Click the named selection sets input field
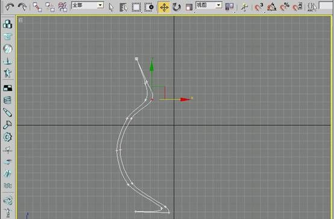Image resolution: width=334 pixels, height=219 pixels. tap(326, 5)
